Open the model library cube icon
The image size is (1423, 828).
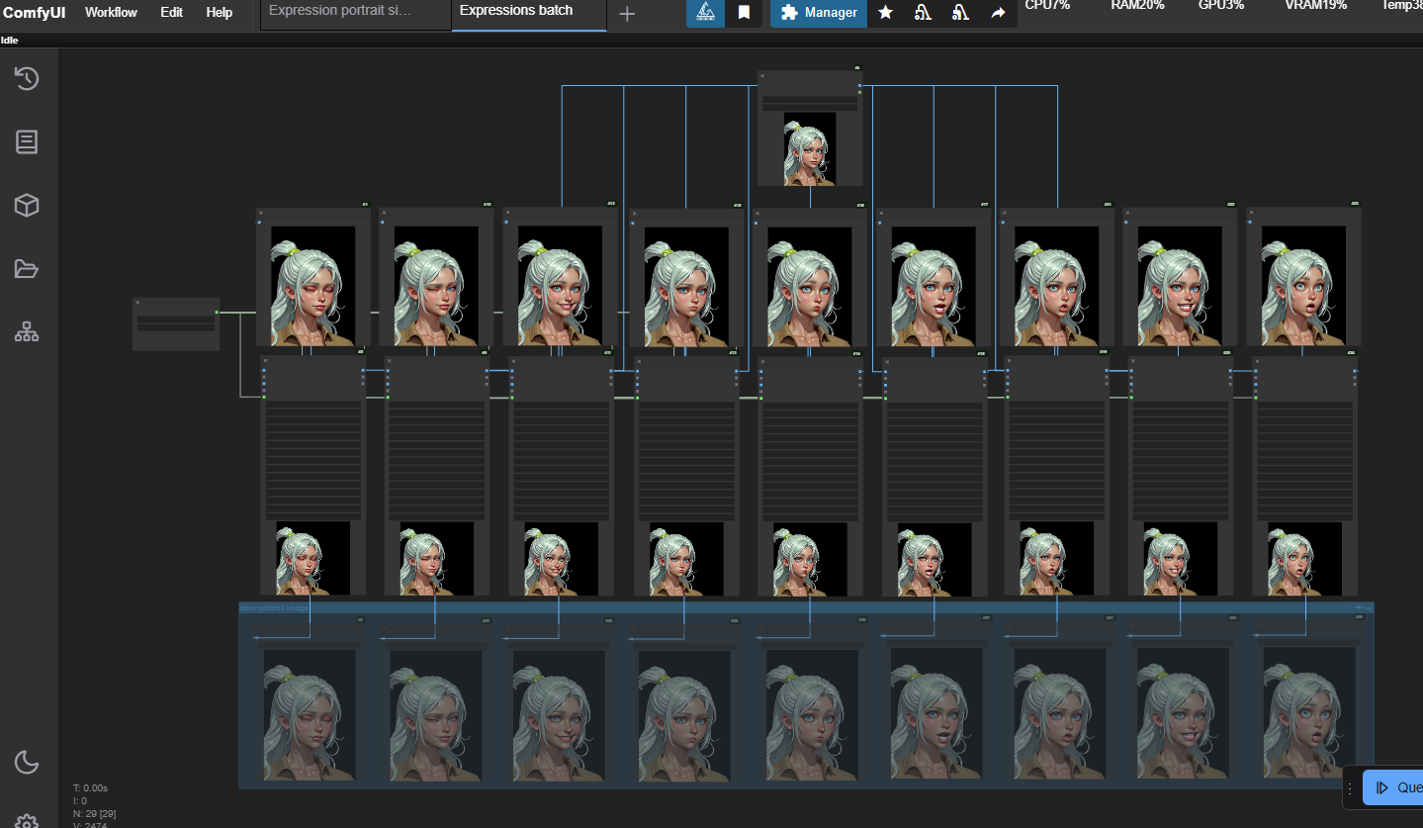point(27,206)
